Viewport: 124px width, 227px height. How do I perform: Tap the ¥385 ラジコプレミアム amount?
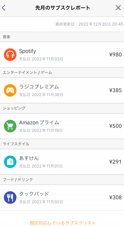115,90
